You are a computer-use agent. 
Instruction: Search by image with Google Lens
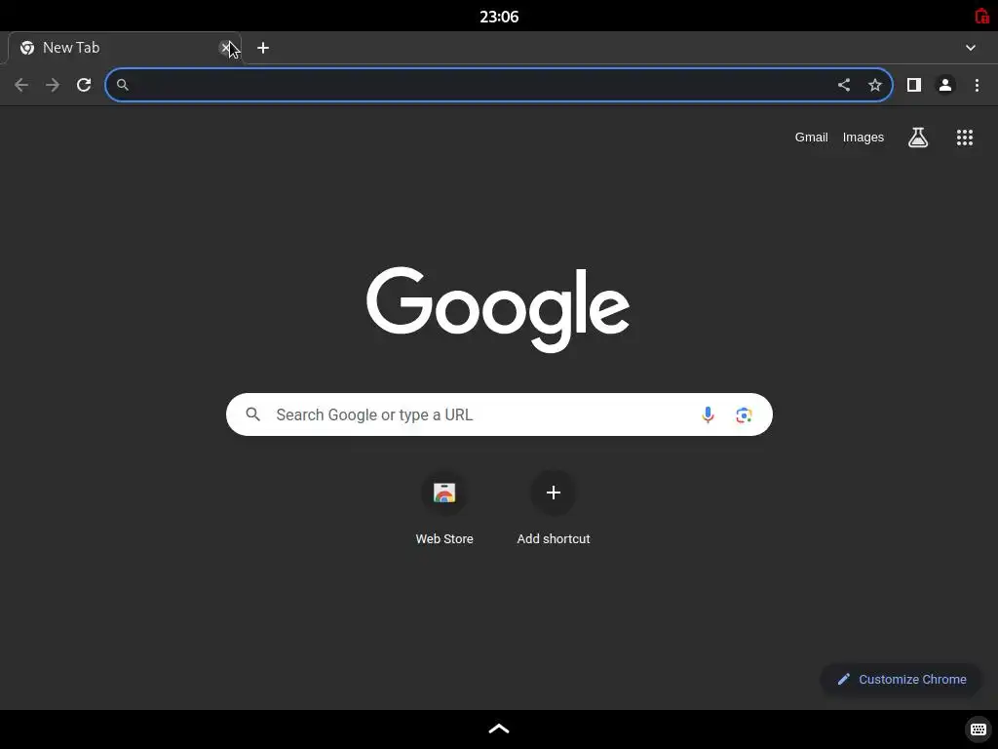tap(744, 415)
